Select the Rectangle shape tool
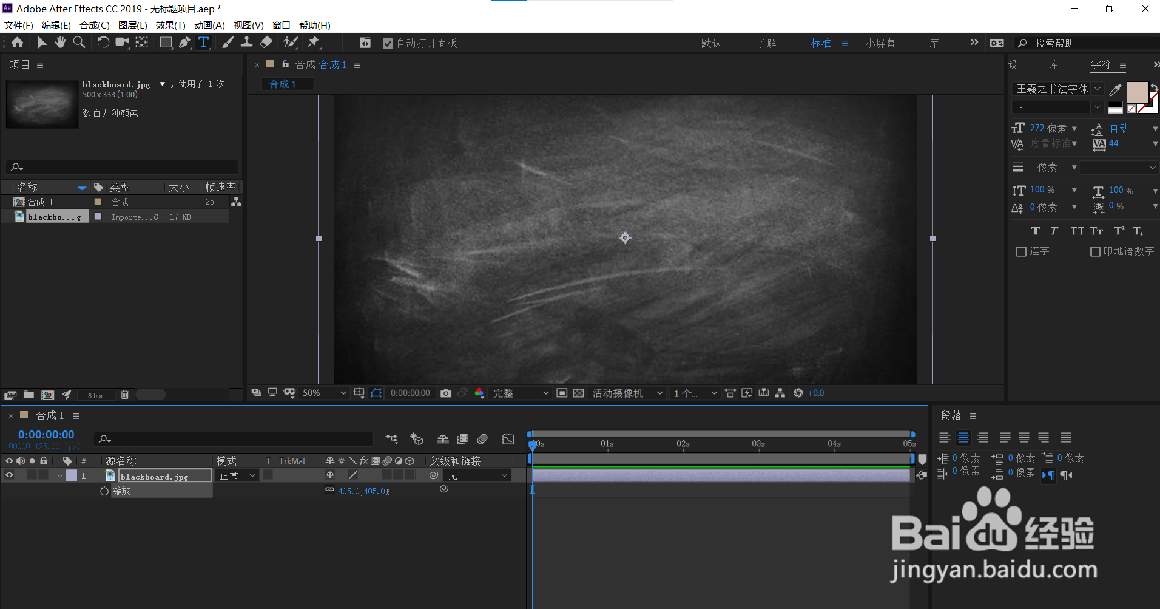The width and height of the screenshot is (1160, 609). pos(166,43)
